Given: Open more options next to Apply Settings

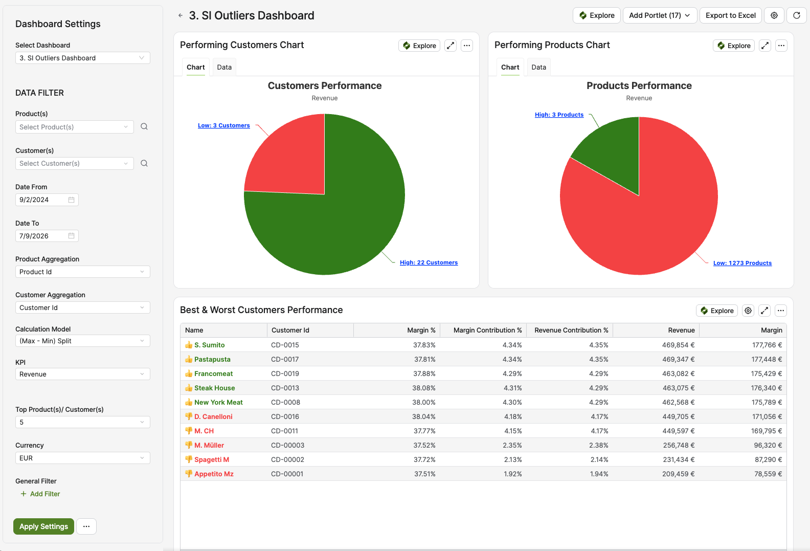Looking at the screenshot, I should tap(86, 526).
